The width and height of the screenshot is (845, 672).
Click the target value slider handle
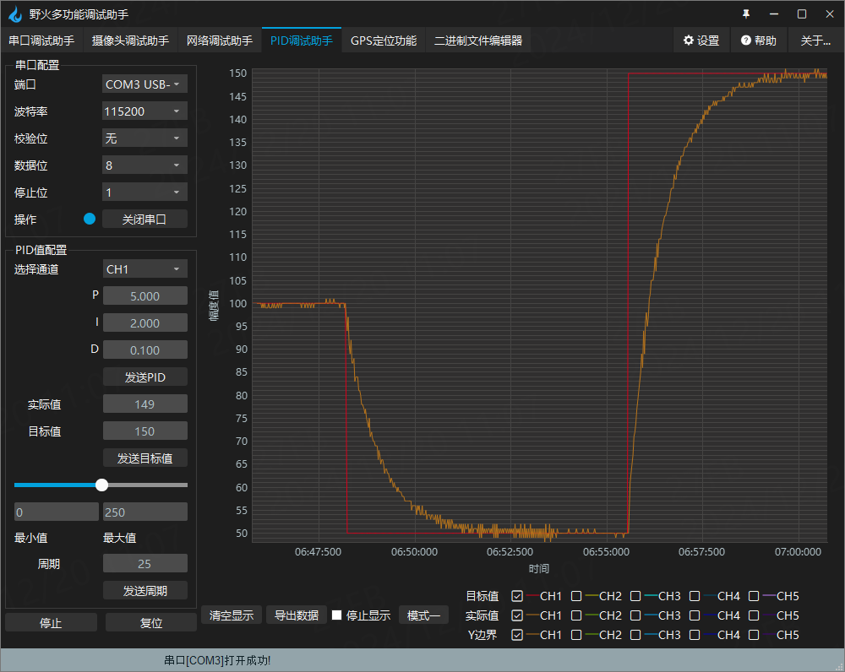click(102, 485)
